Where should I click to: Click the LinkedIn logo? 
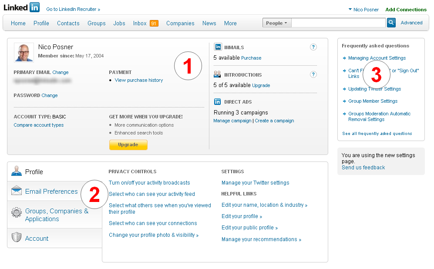click(x=22, y=7)
